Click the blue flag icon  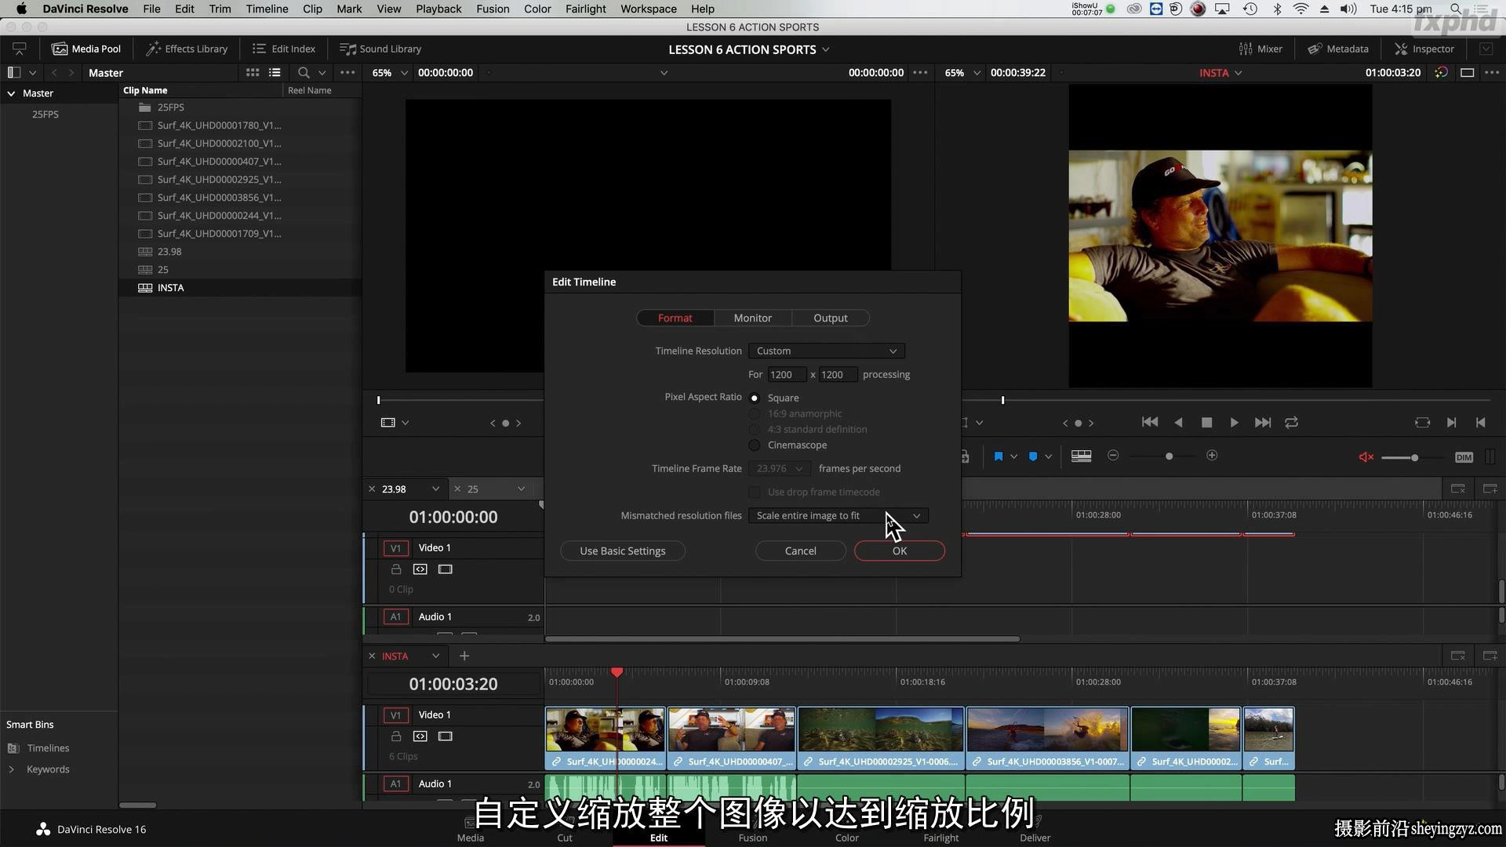click(x=999, y=456)
